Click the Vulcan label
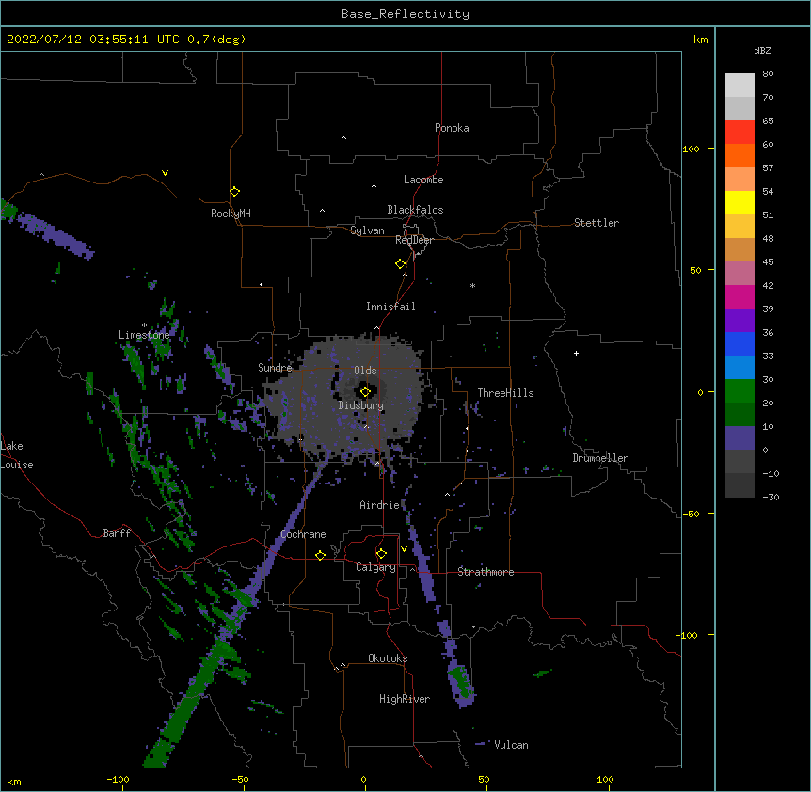This screenshot has width=811, height=792. tap(511, 745)
